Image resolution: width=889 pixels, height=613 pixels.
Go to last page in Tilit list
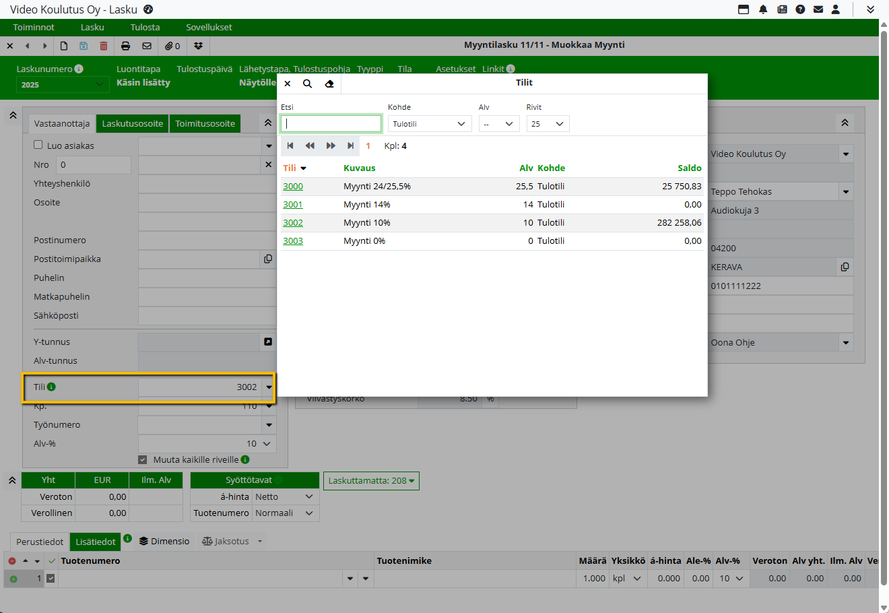tap(350, 146)
